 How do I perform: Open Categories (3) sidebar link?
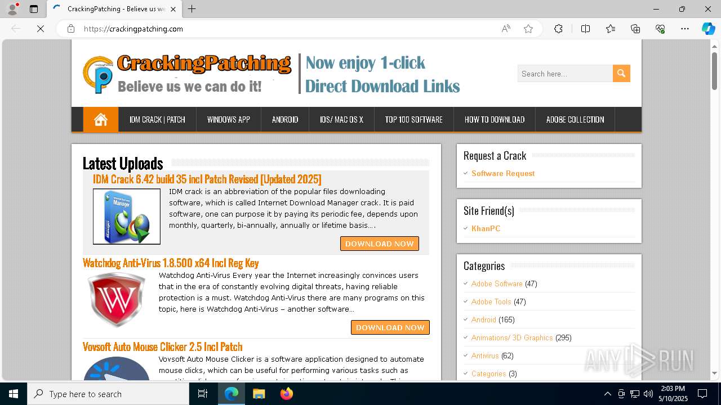coord(488,373)
